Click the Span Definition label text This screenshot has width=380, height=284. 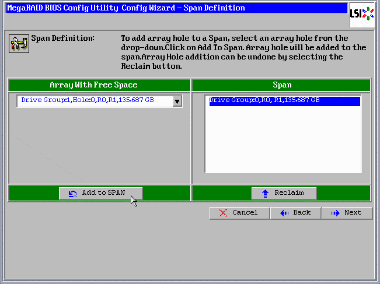(62, 38)
